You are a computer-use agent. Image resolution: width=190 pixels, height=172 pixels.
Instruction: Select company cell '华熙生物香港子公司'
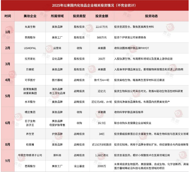coord(30,155)
